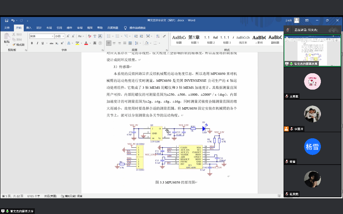The image size is (343, 214).
Task: Open the ribbon display options icon
Action: [x=307, y=20]
